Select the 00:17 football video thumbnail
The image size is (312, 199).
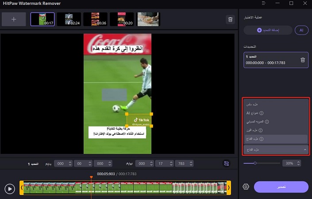point(42,19)
